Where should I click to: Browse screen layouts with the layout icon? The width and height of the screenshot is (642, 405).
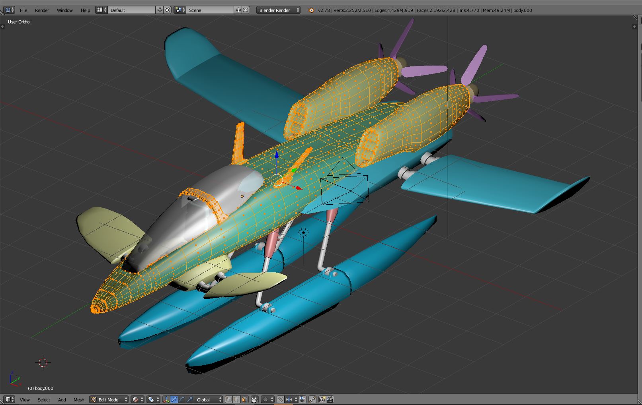pyautogui.click(x=101, y=10)
